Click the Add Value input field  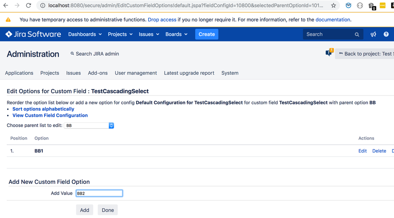click(x=99, y=193)
